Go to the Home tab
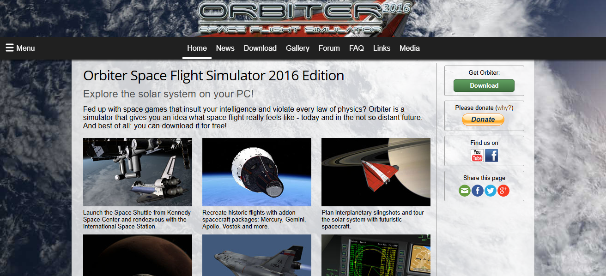The width and height of the screenshot is (606, 276). pyautogui.click(x=197, y=48)
